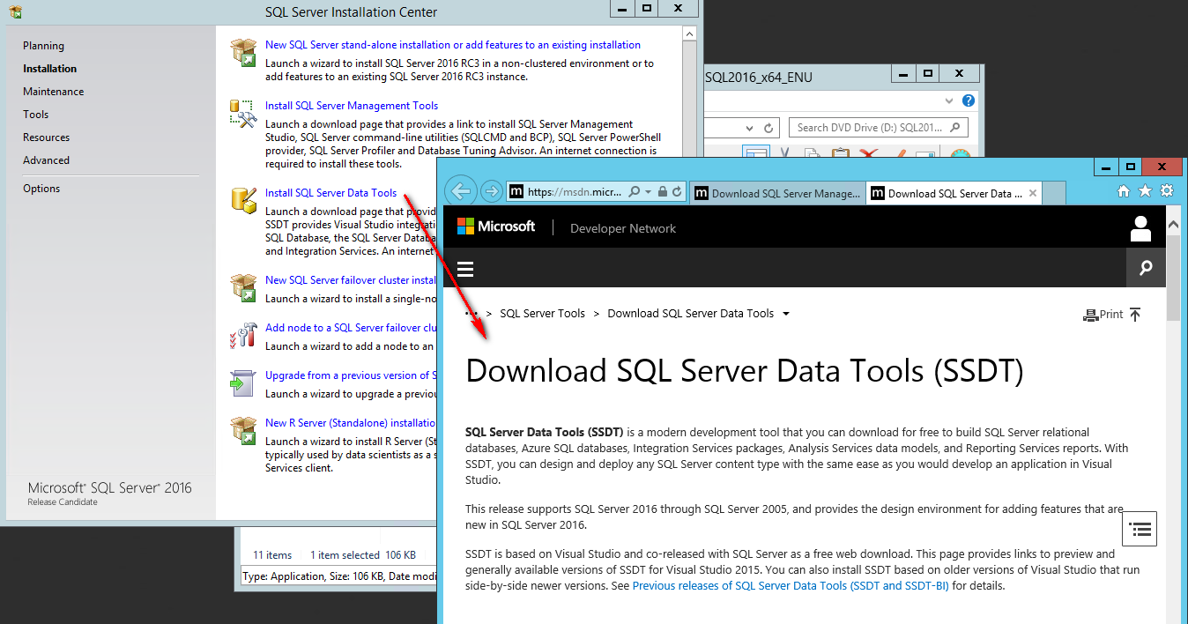1188x624 pixels.
Task: Open the user profile icon on MSDN
Action: click(x=1140, y=227)
